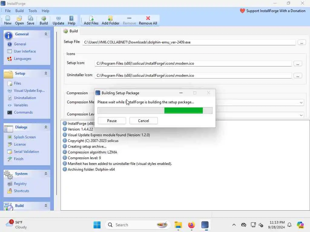Viewport: 310px width, 232px height.
Task: Browse for Setup Icon file
Action: click(x=298, y=64)
